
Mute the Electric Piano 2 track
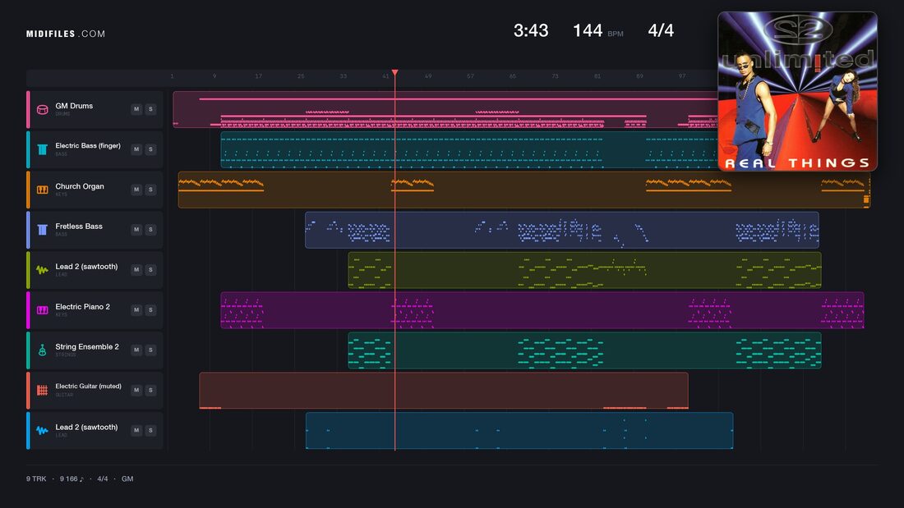pyautogui.click(x=136, y=310)
